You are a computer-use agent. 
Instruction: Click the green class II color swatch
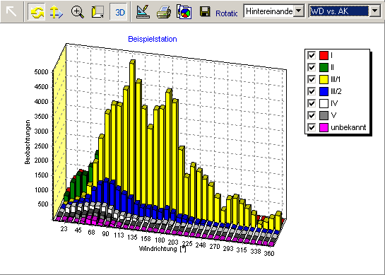click(x=324, y=67)
